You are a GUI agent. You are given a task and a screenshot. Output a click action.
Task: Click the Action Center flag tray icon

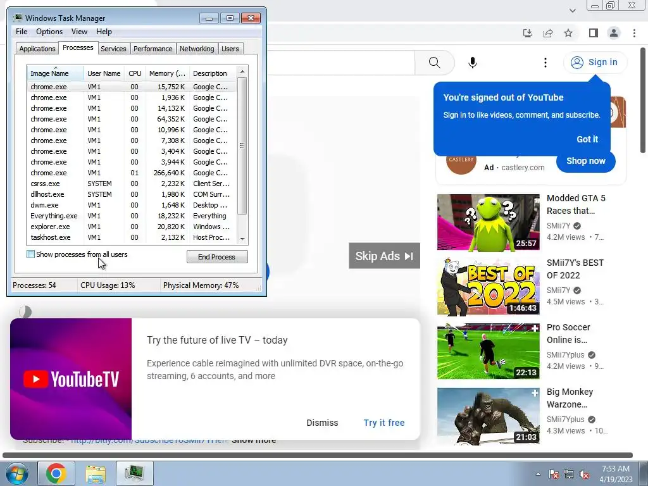pos(553,474)
